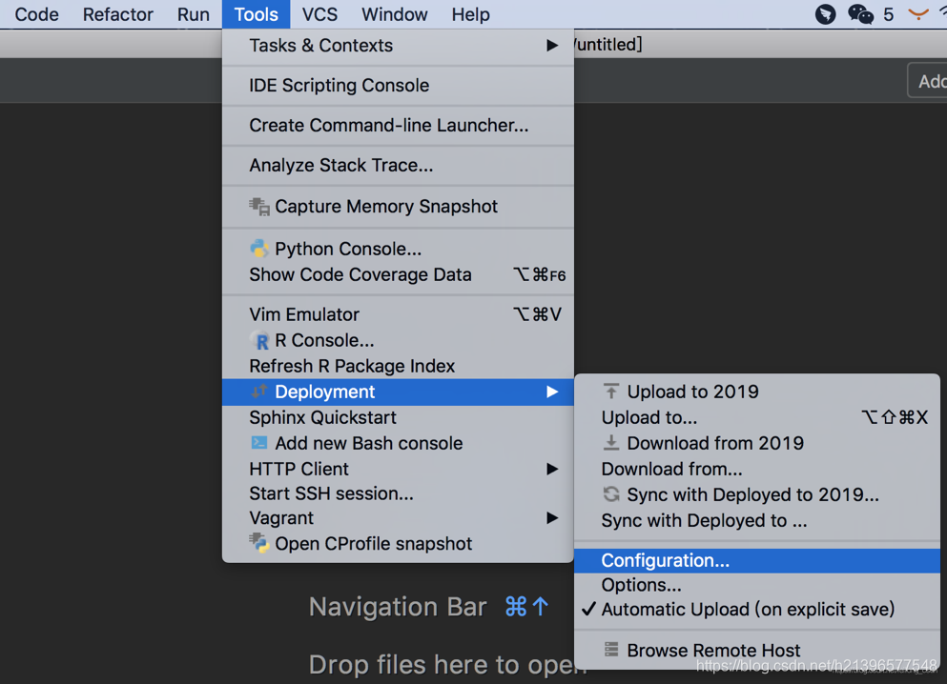Click the Sync with Deployed to 2019 icon
Viewport: 947px width, 684px height.
pos(611,494)
